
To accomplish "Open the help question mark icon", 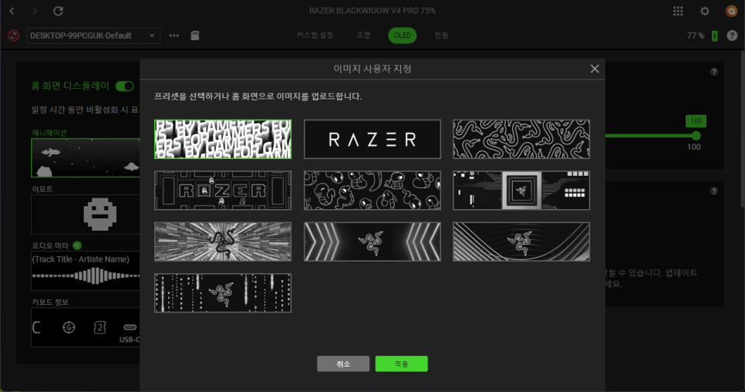I will click(x=732, y=35).
